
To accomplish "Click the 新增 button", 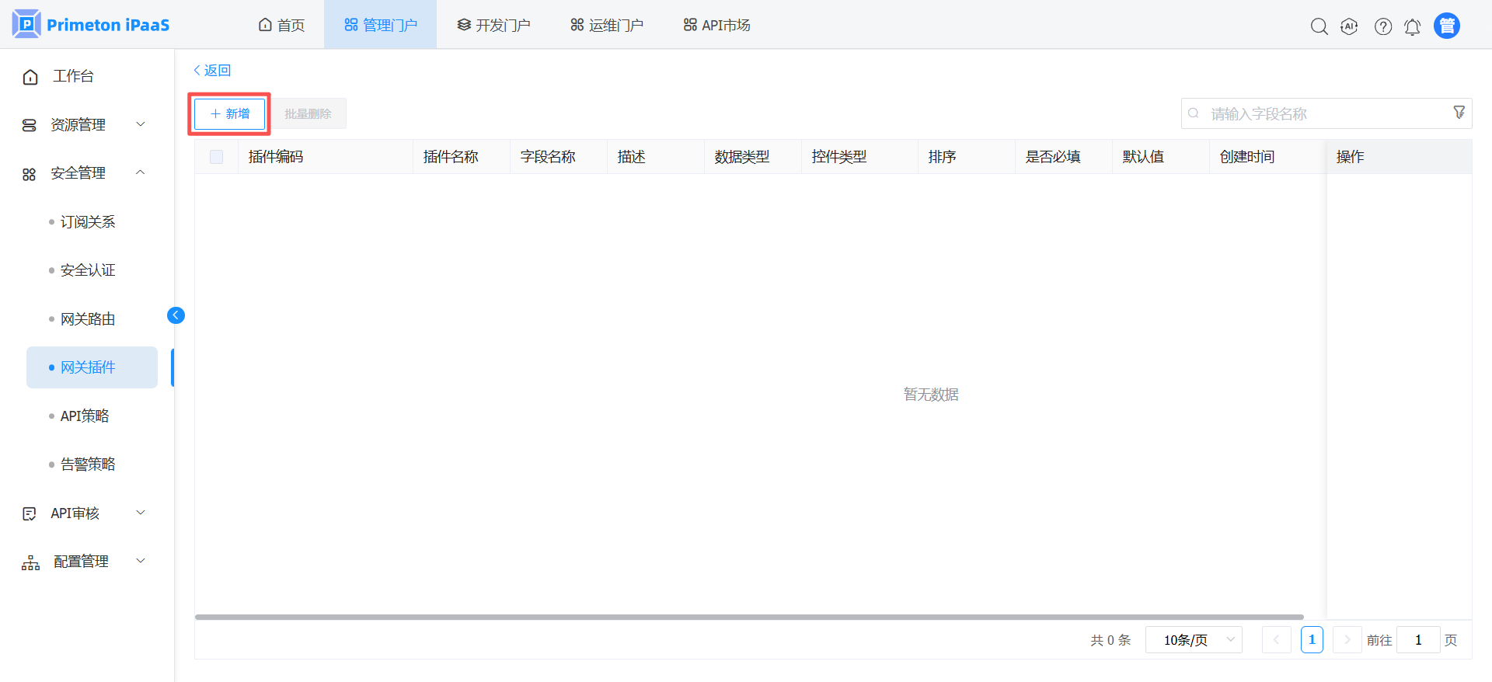I will click(x=229, y=114).
